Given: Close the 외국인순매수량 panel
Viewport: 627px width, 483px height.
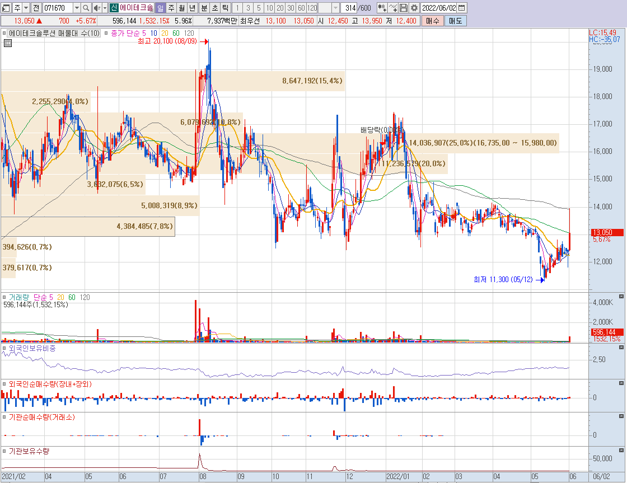Looking at the screenshot, I should [x=621, y=383].
